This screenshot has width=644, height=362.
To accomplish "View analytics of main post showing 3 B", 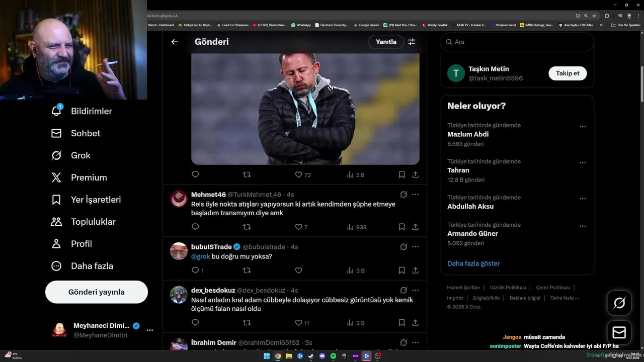I will tap(356, 174).
